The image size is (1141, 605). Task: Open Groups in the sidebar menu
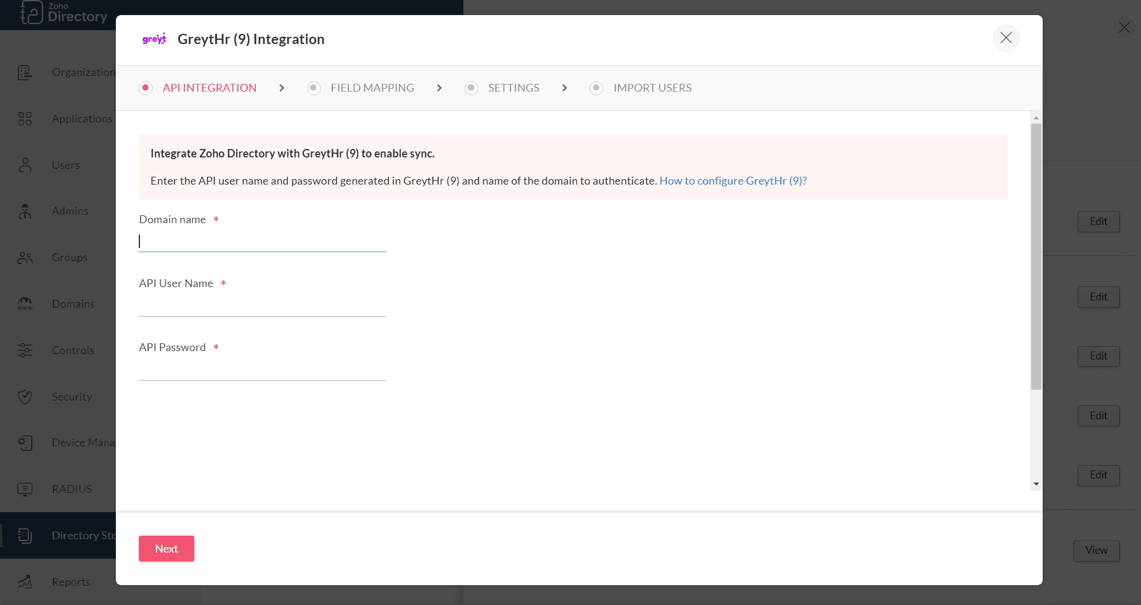point(69,258)
